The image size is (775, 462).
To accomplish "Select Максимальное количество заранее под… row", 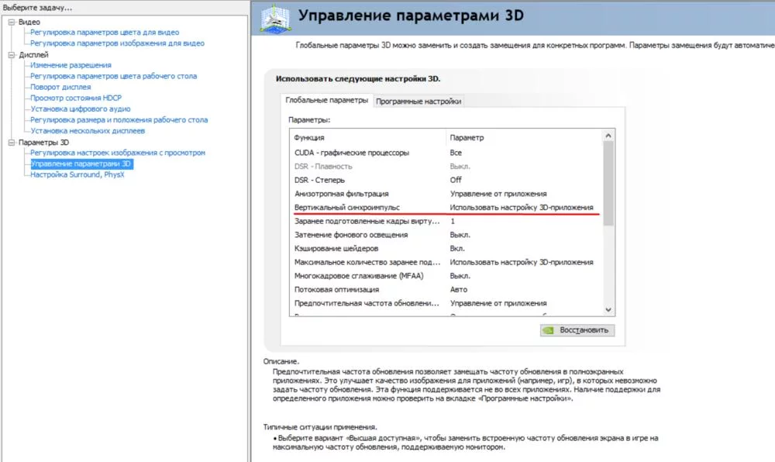I will coord(446,262).
